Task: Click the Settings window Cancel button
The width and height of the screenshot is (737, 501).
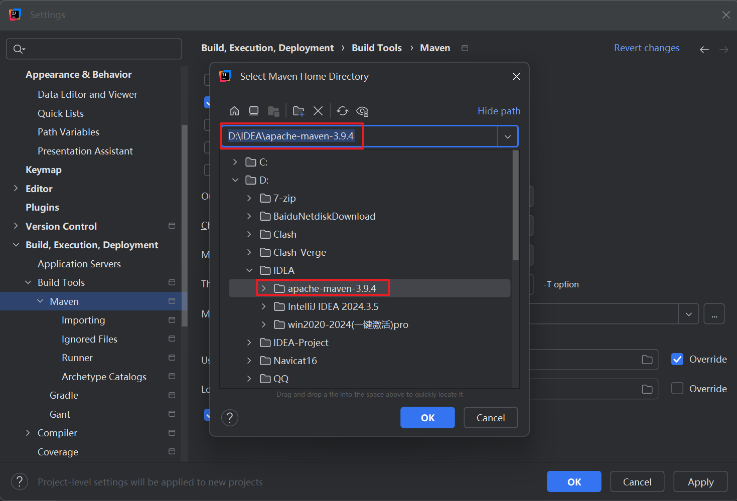Action: click(x=637, y=482)
